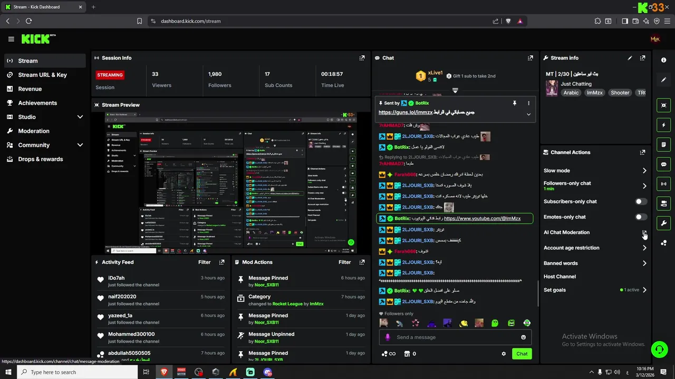This screenshot has height=379, width=675.
Task: Open the Activity Feed Filter
Action: pos(205,262)
